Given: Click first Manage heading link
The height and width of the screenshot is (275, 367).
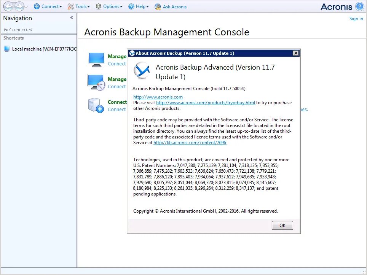Looking at the screenshot, I should [x=117, y=56].
